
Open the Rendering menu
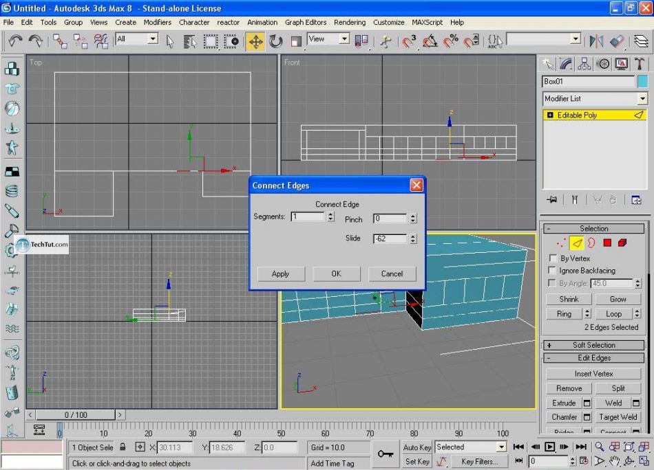pos(350,23)
